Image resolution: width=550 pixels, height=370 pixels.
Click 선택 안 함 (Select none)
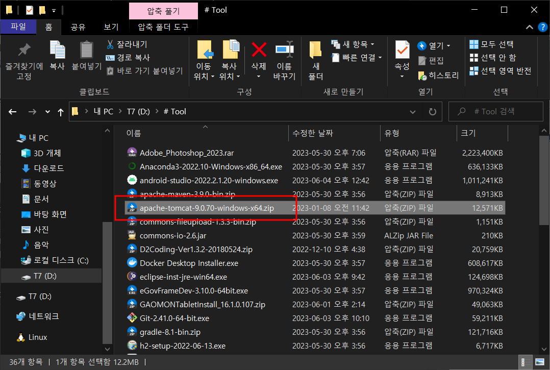493,58
